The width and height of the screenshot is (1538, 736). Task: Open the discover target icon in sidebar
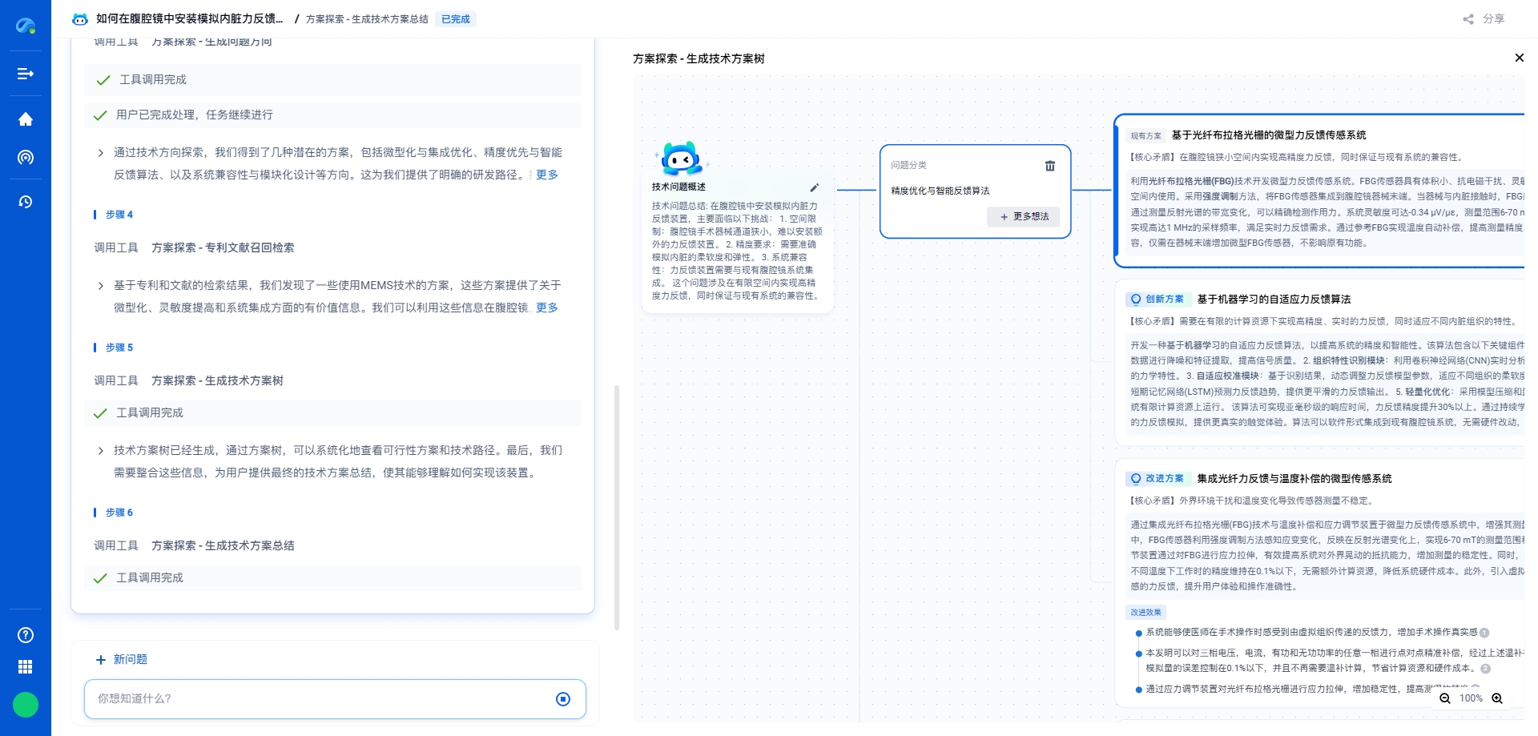click(26, 158)
